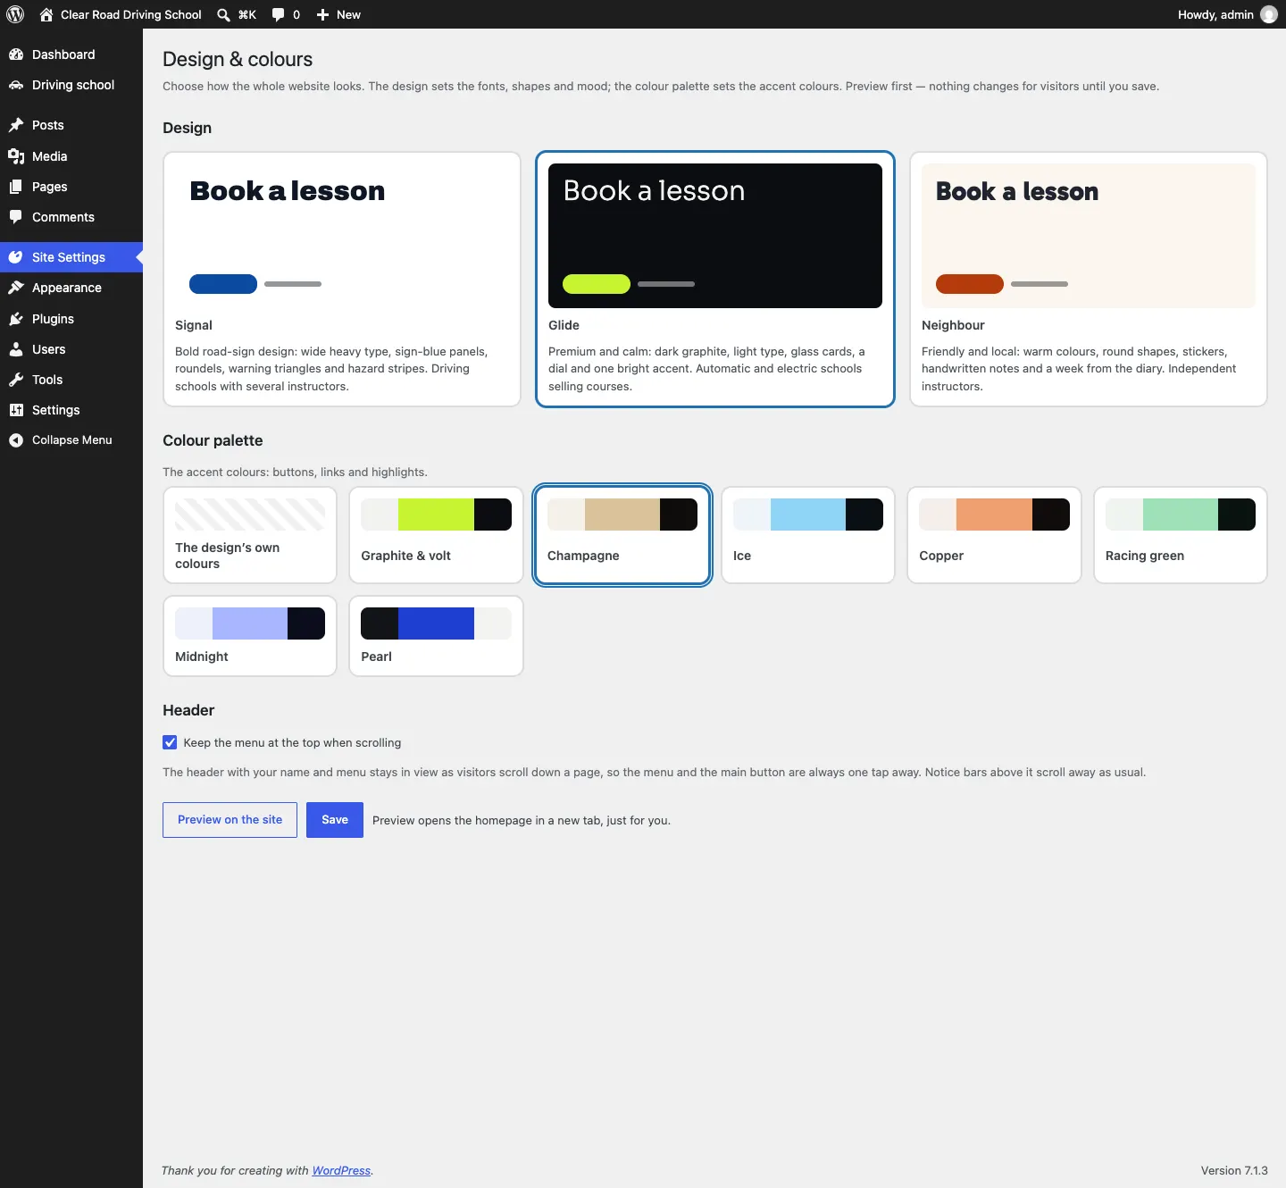Click the Pages document icon
The width and height of the screenshot is (1286, 1188).
[x=16, y=187]
